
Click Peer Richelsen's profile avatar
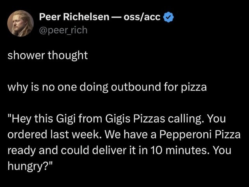click(x=21, y=23)
